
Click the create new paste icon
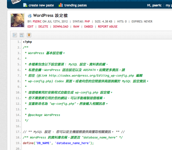(25, 5)
